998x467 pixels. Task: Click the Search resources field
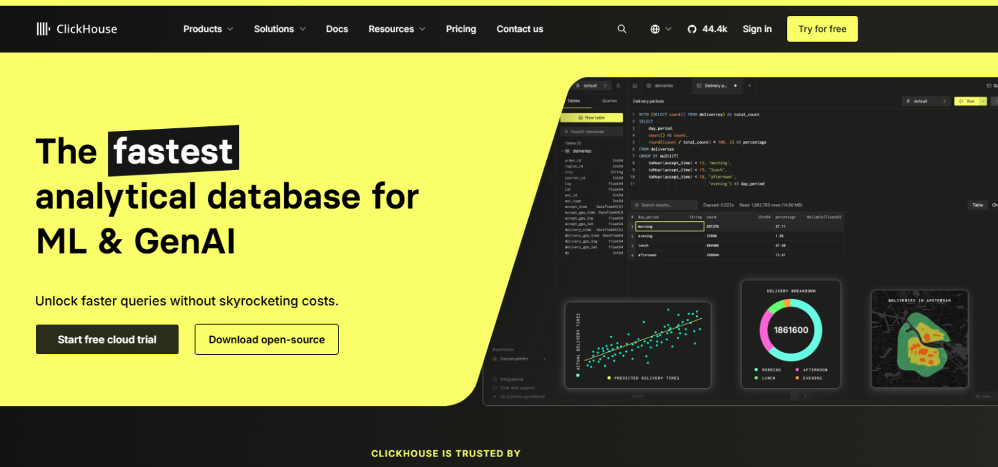[592, 132]
